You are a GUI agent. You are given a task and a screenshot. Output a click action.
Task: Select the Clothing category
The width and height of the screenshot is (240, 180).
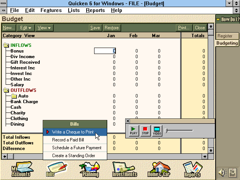[x=19, y=118]
